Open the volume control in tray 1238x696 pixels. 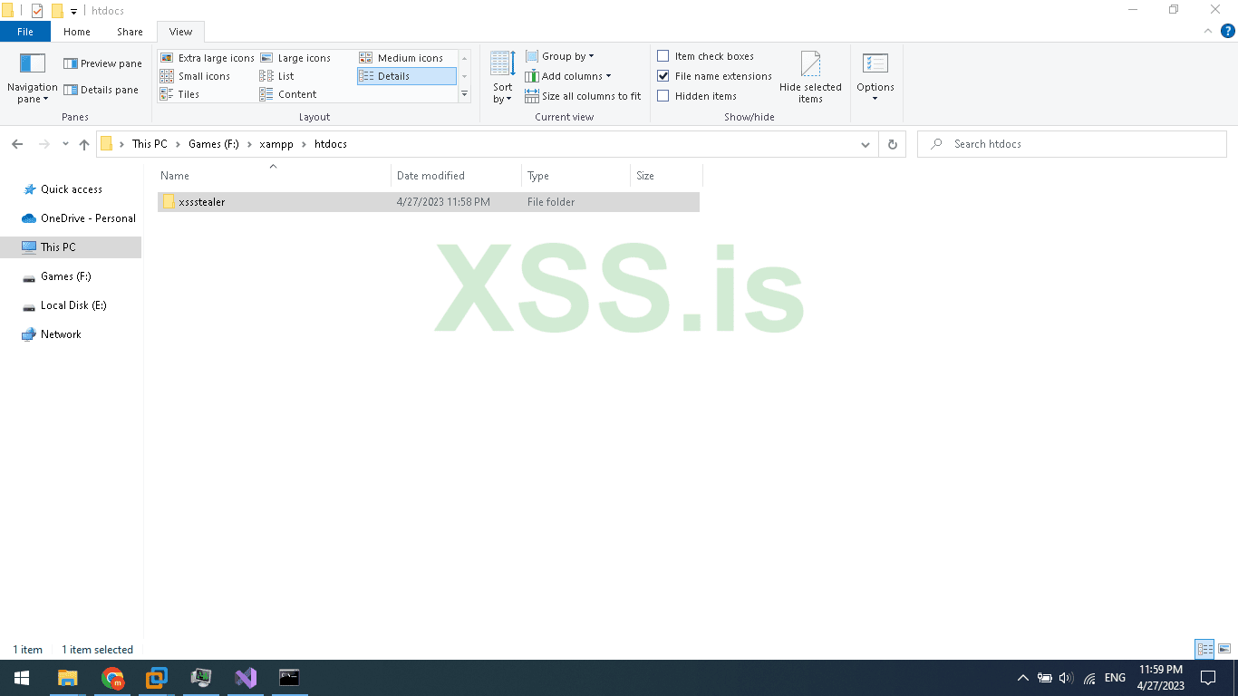tap(1066, 678)
